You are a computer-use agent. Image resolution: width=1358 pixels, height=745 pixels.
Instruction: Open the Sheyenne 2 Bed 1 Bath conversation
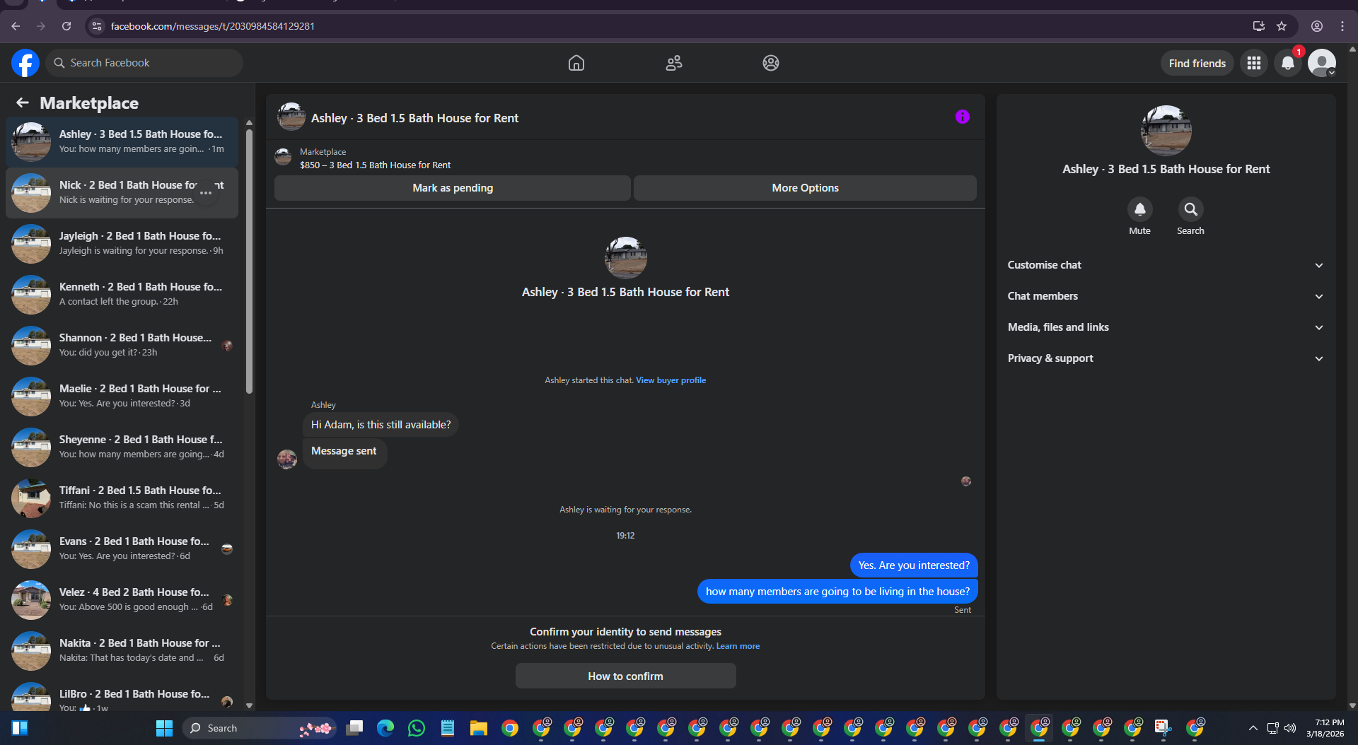click(122, 447)
